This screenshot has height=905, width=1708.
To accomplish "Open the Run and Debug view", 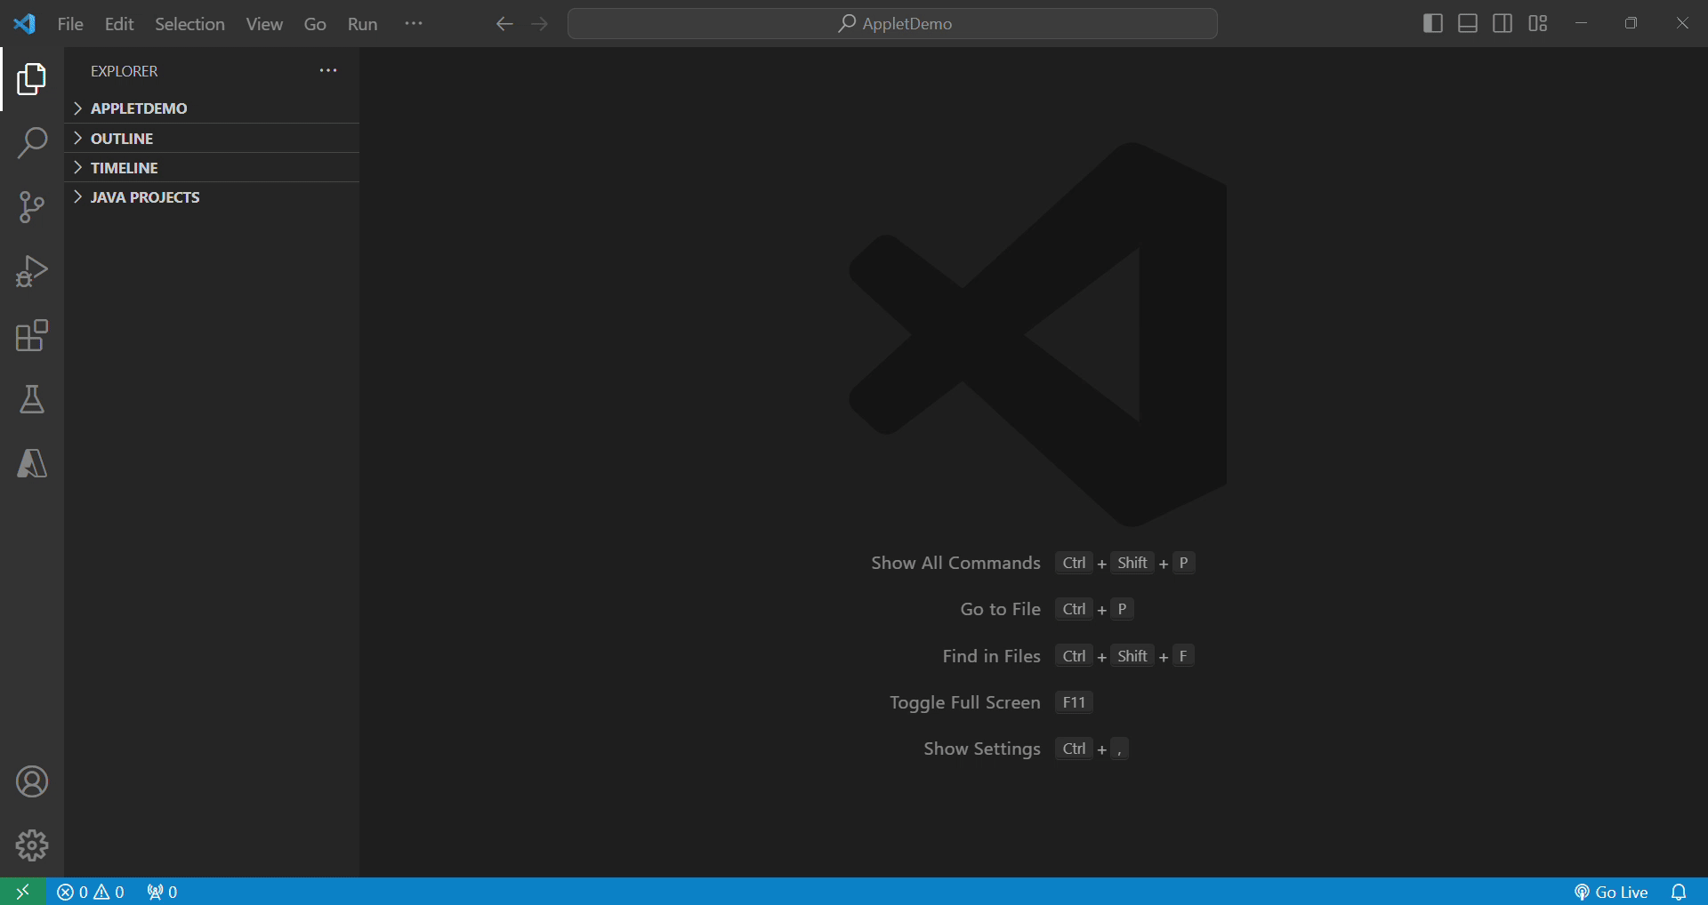I will click(x=32, y=271).
